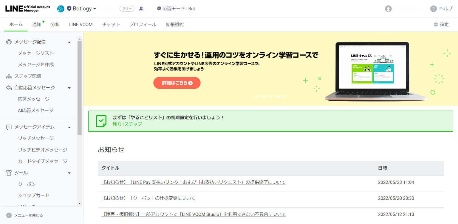Click the お知らせ section heading
This screenshot has height=224, width=458.
111,149
